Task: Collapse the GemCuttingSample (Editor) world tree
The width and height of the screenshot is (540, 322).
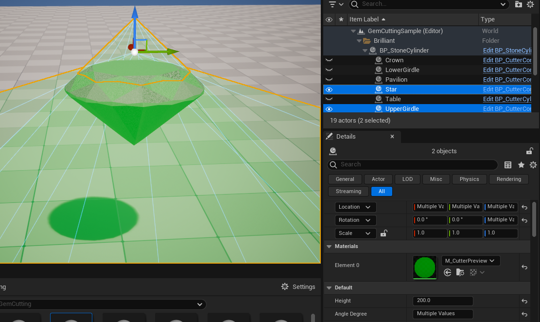Action: [x=353, y=31]
